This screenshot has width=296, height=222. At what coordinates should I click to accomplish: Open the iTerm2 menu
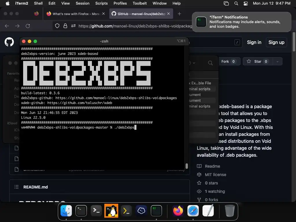pyautogui.click(x=21, y=3)
